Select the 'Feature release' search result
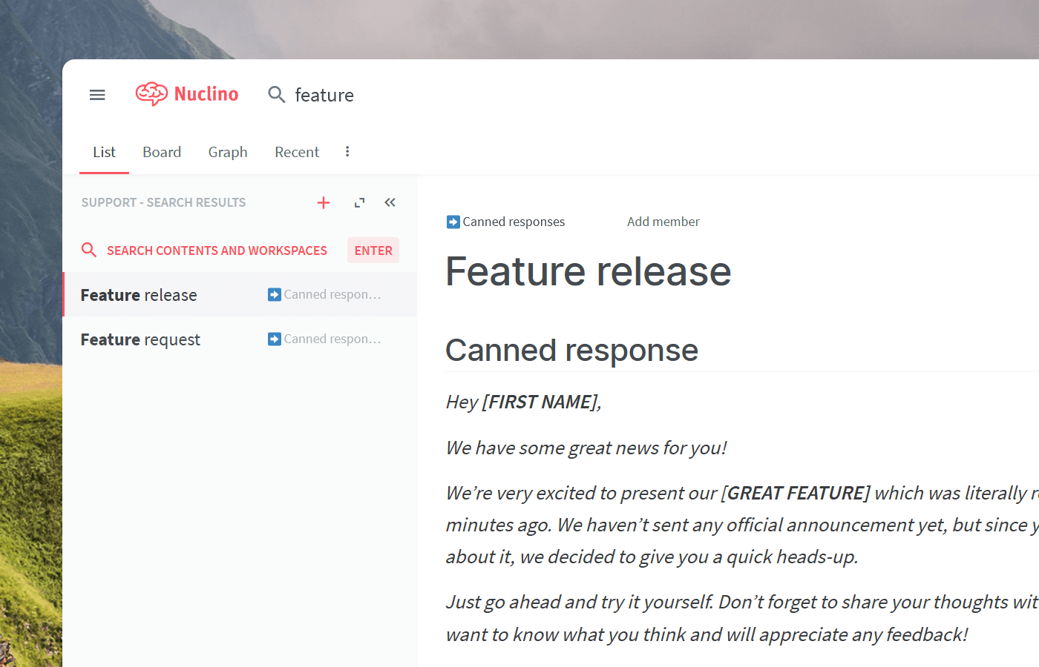The width and height of the screenshot is (1039, 667). click(240, 294)
